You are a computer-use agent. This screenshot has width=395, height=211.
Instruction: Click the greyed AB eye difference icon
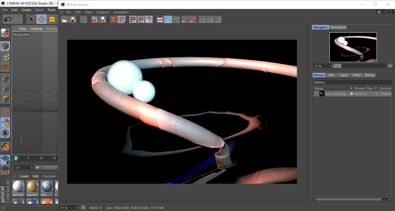coord(176,19)
